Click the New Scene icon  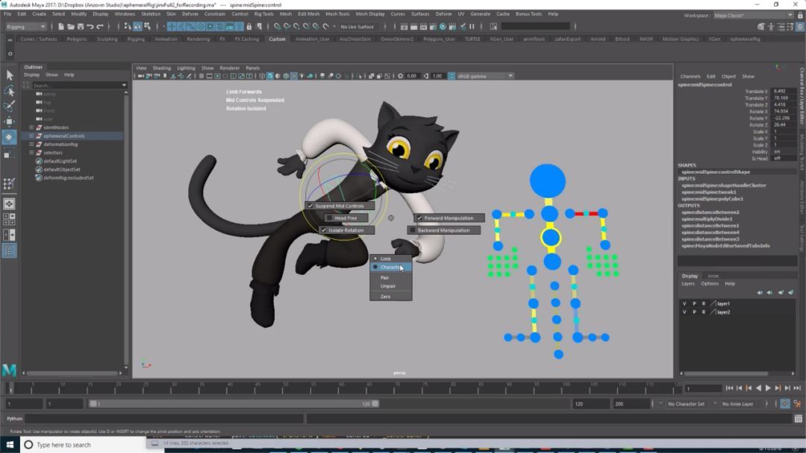click(x=60, y=27)
